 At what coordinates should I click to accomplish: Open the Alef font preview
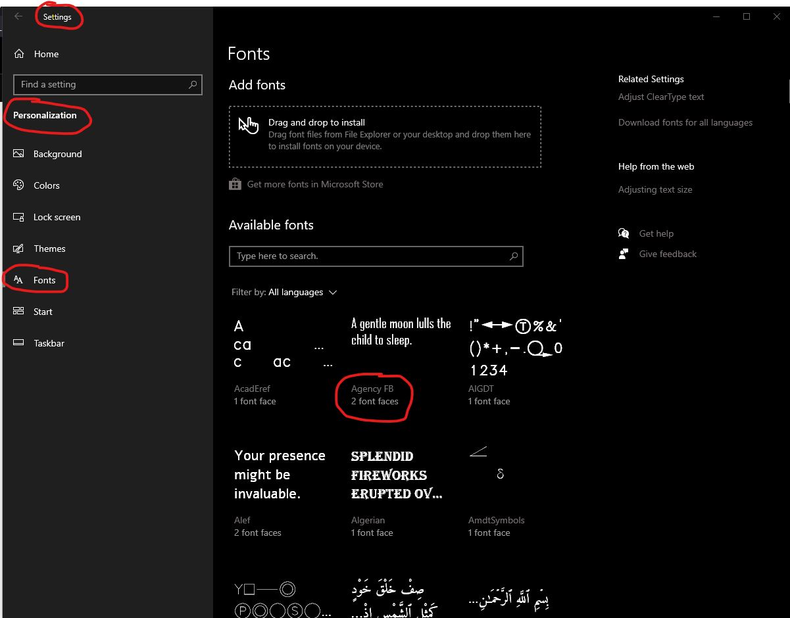click(x=280, y=475)
